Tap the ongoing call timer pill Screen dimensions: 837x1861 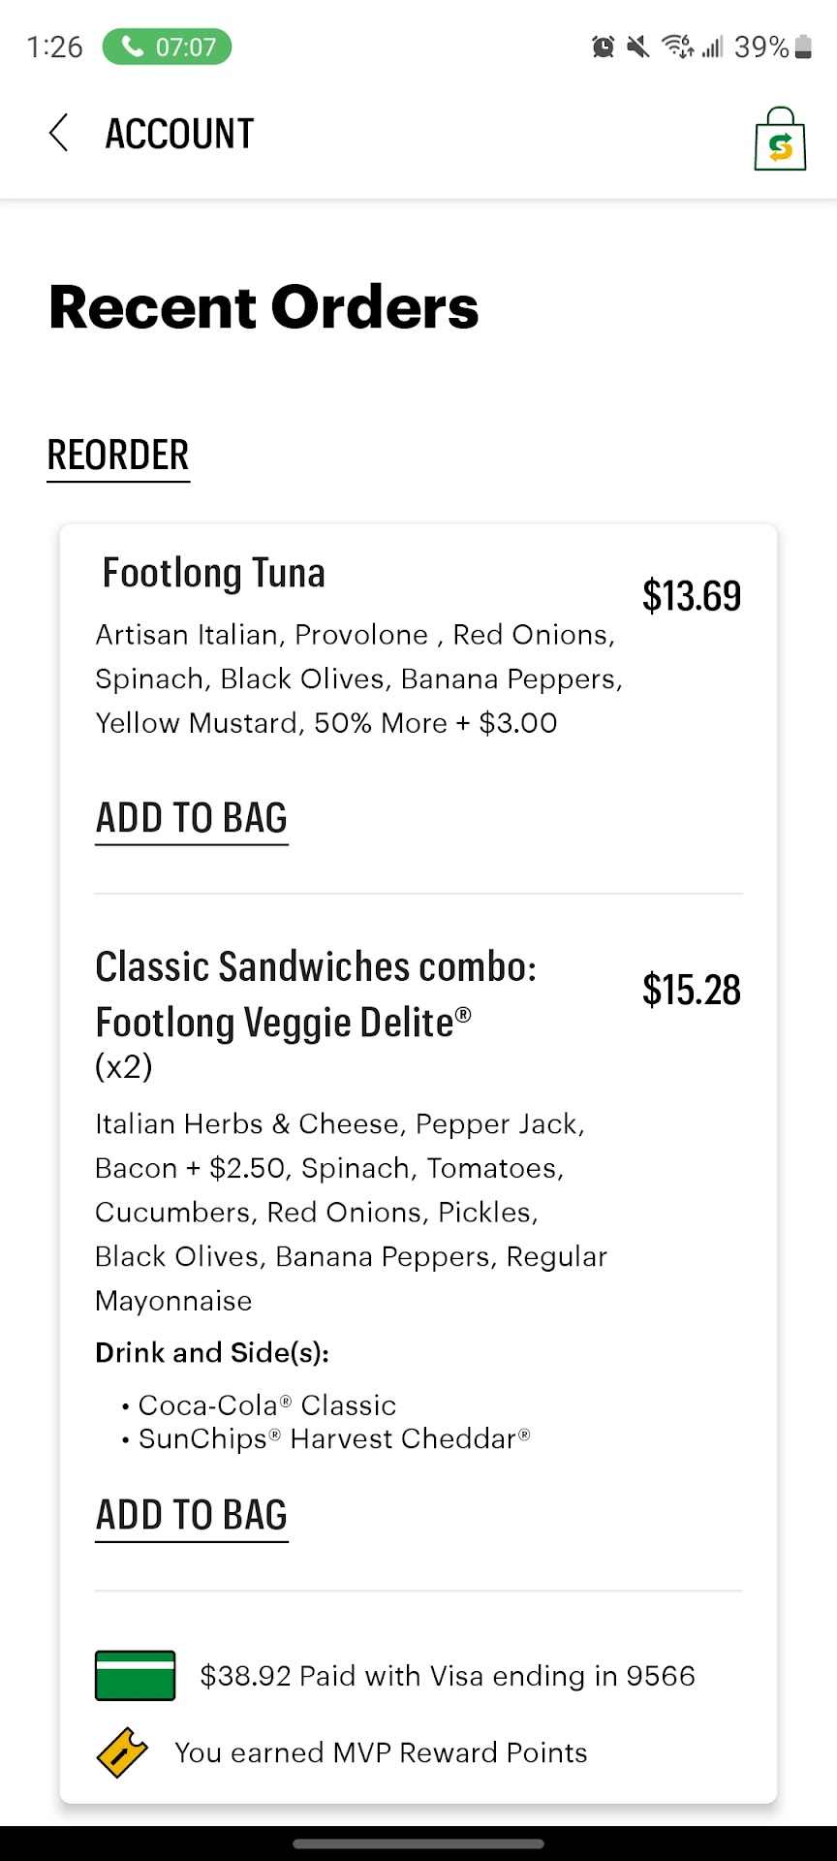tap(167, 47)
